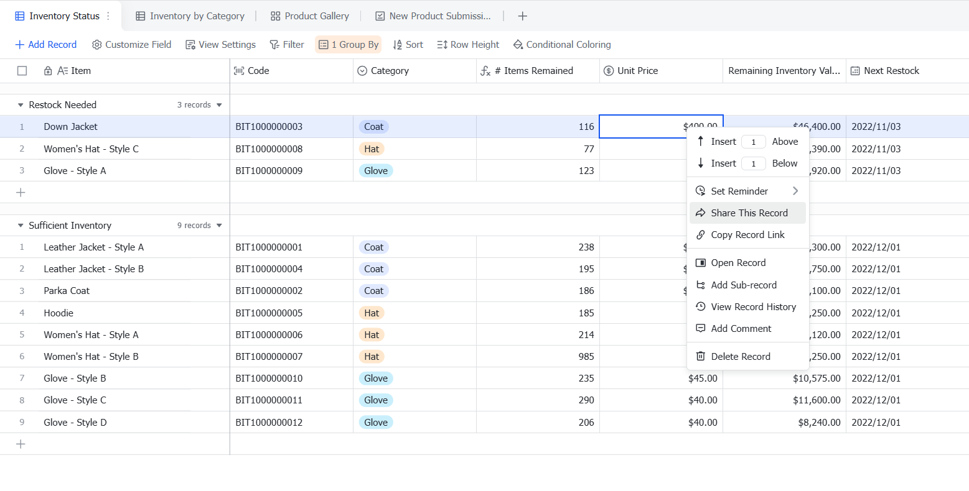Screen dimensions: 969x491
Task: Select the Parka Coat item cell
Action: click(115, 291)
